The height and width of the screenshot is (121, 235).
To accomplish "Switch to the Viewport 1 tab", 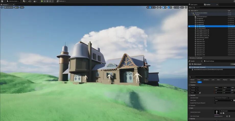I will pos(6,5).
